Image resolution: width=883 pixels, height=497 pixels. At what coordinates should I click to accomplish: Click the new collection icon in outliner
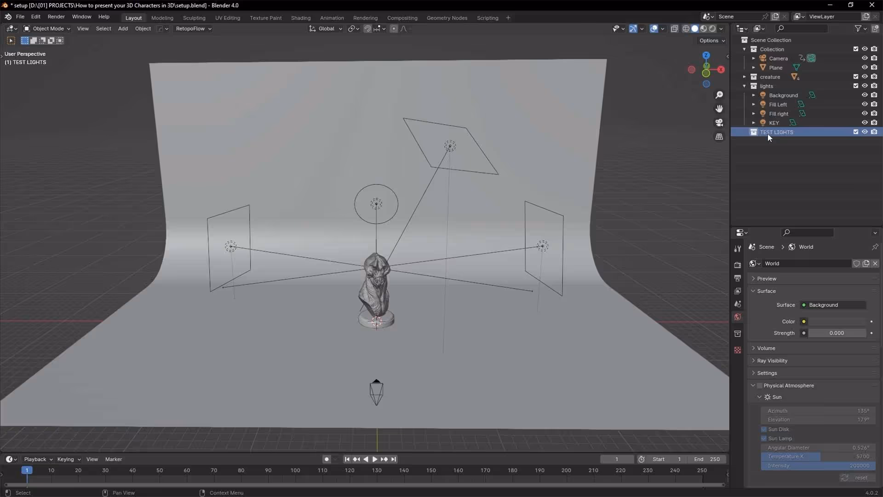pos(875,29)
